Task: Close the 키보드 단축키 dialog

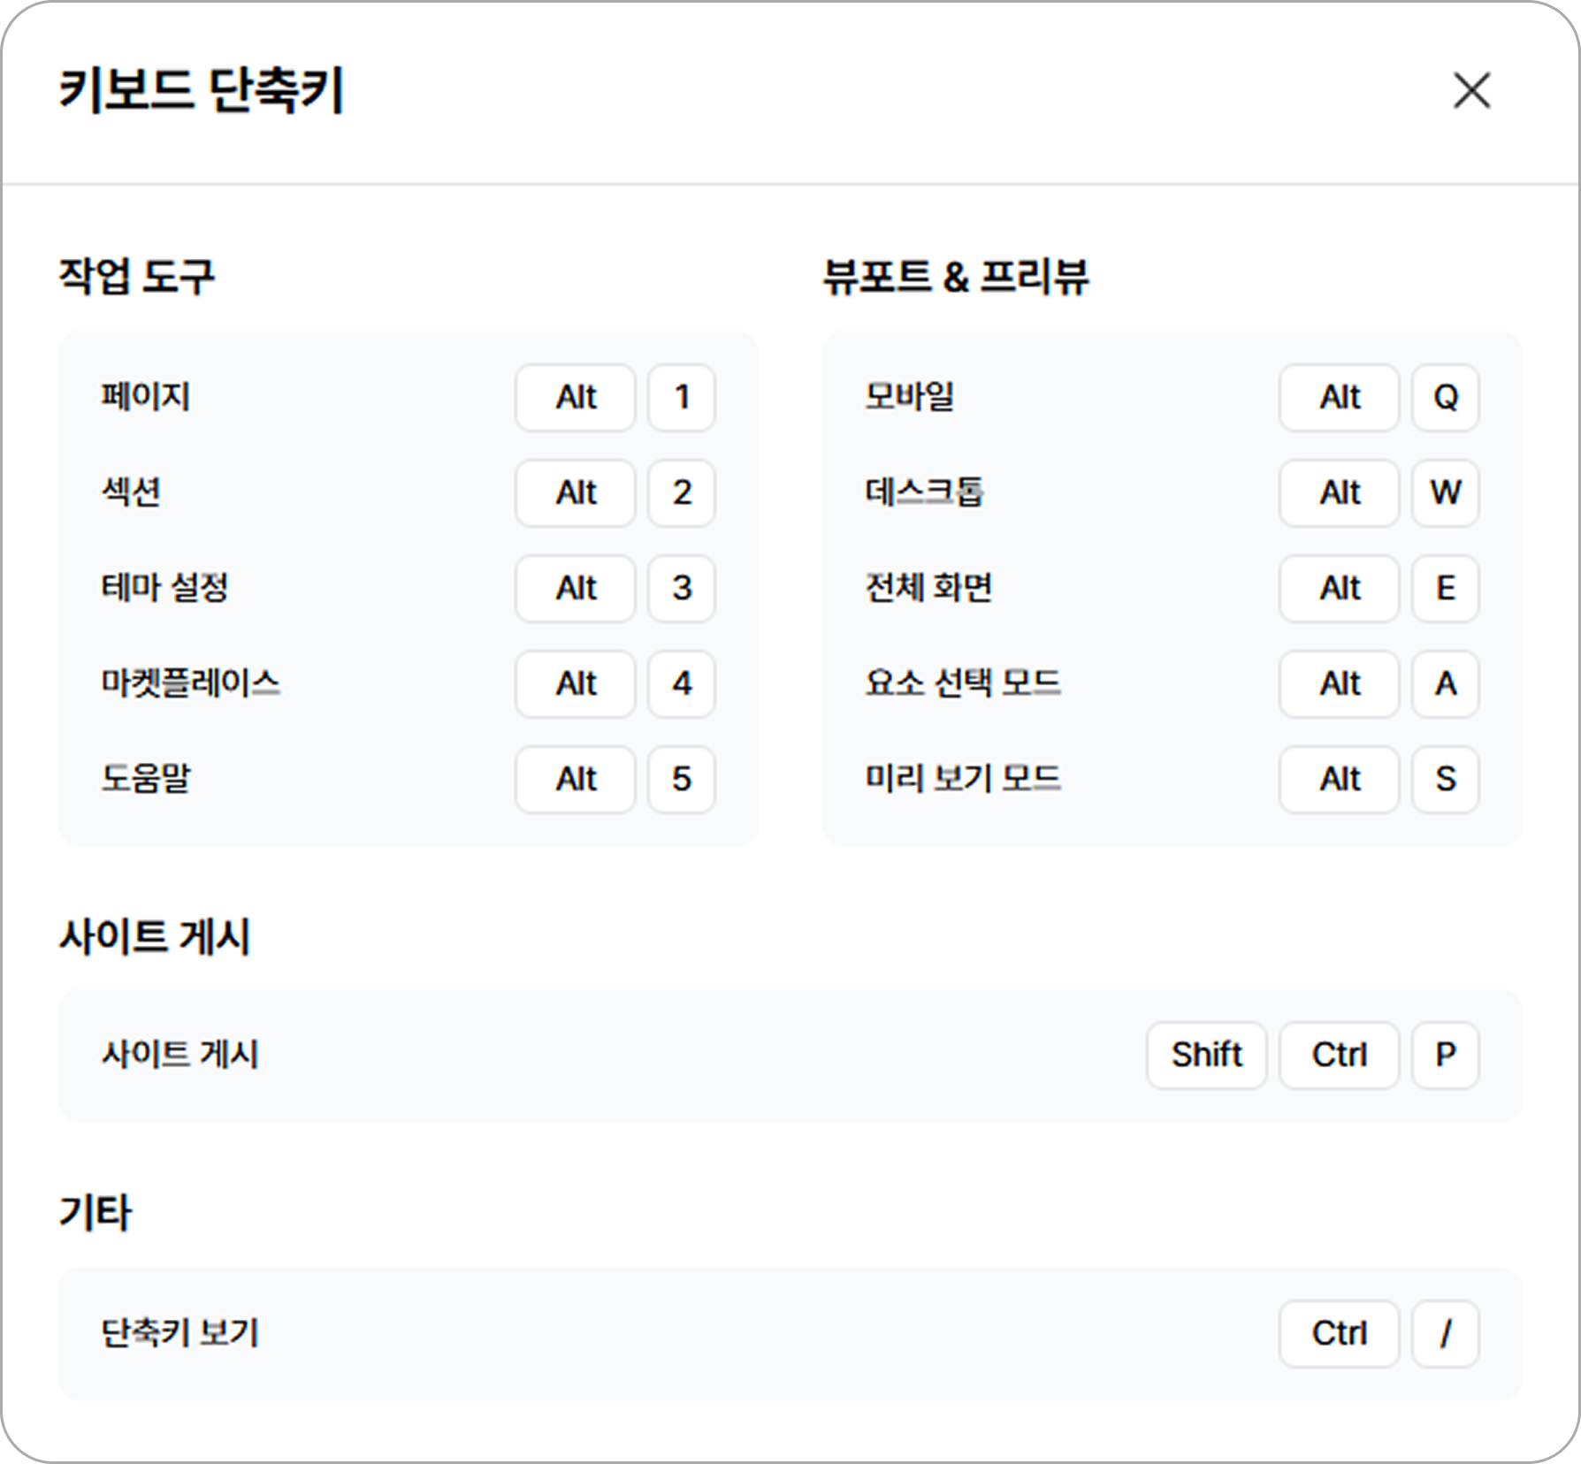Action: coord(1471,91)
